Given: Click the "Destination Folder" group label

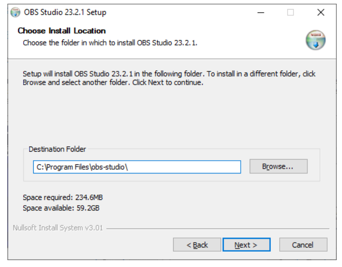Looking at the screenshot, I should (57, 149).
